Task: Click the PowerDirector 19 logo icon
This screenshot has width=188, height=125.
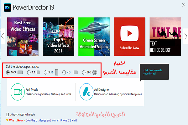Action: click(x=8, y=8)
